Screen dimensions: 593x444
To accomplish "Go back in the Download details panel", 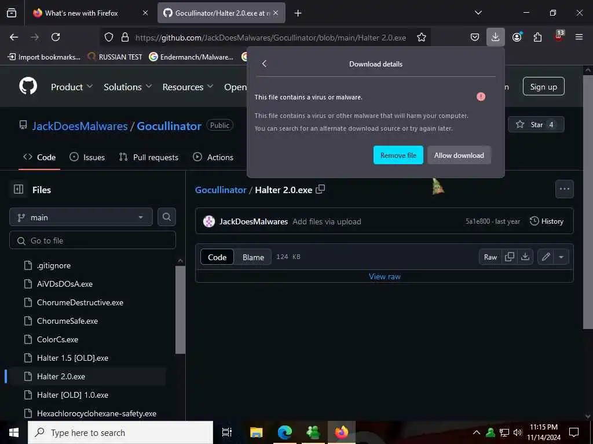I will 264,64.
